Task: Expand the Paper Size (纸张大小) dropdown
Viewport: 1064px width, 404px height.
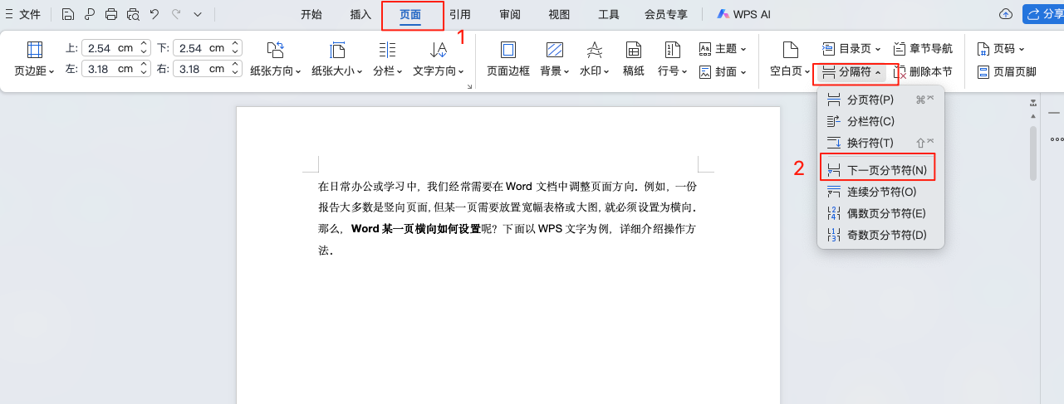Action: 336,58
